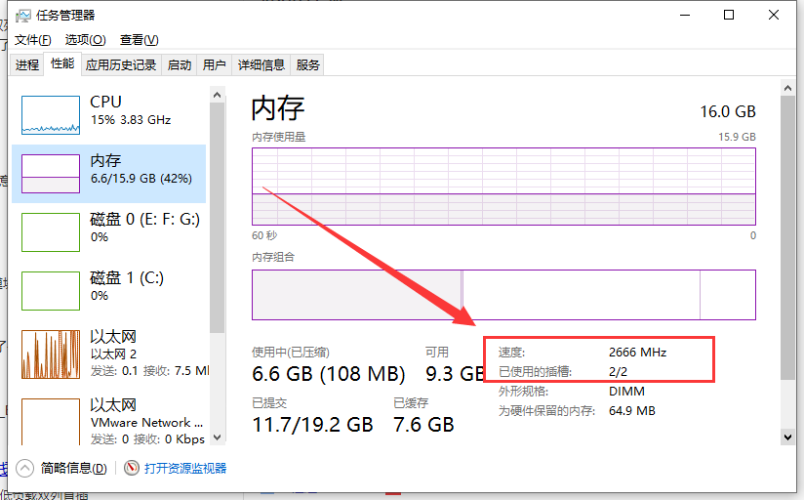Screen dimensions: 804x500
Task: Open the 查看(V) menu
Action: 139,40
